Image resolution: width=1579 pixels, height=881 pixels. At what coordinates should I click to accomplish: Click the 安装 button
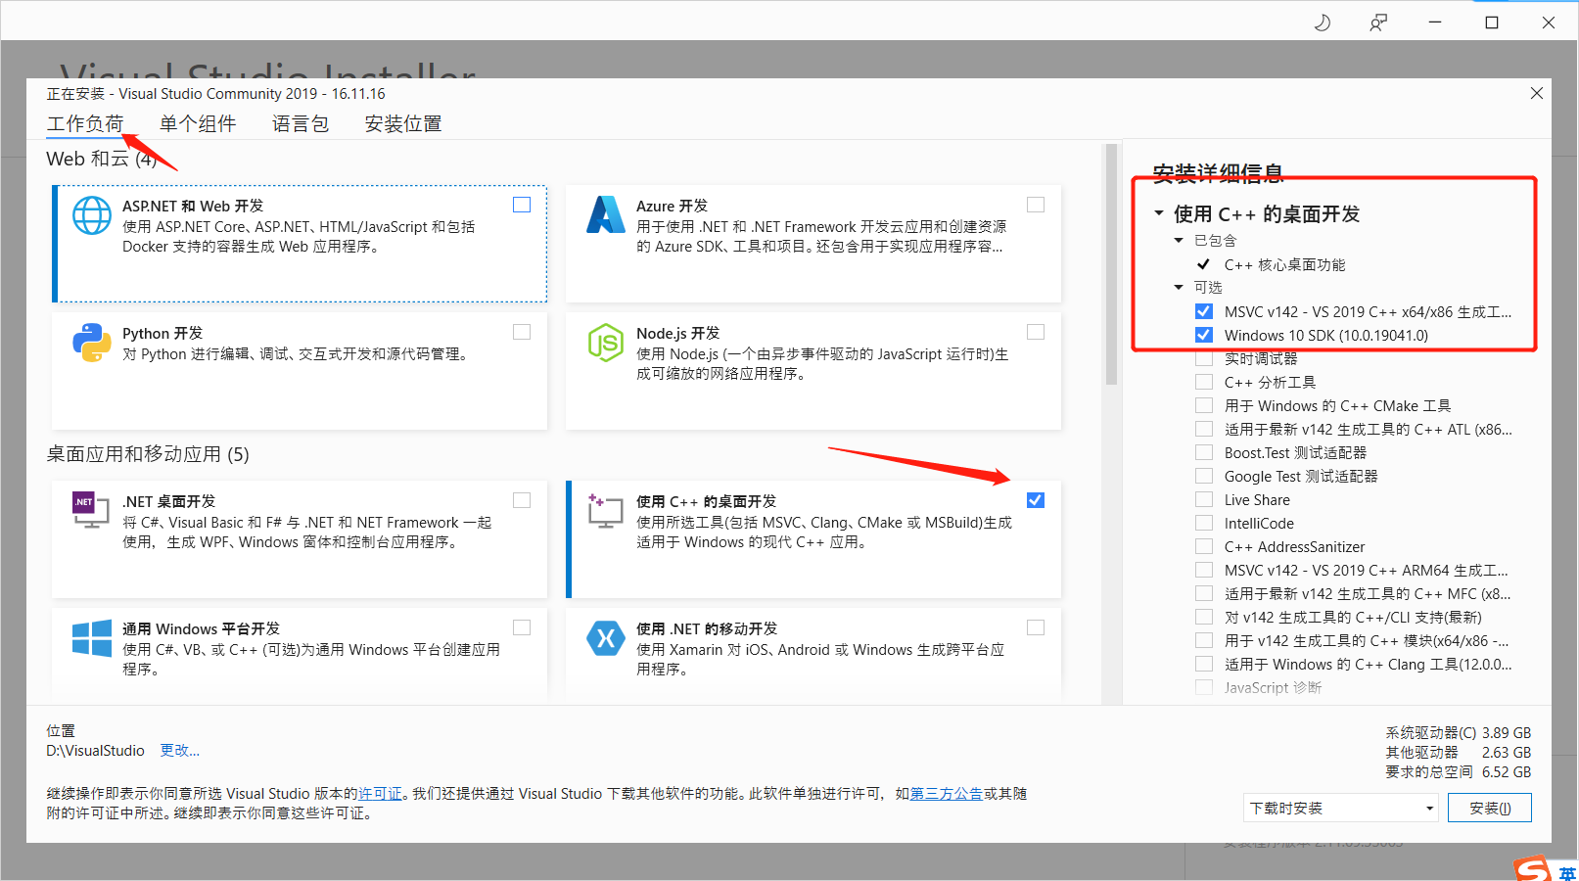click(1490, 808)
